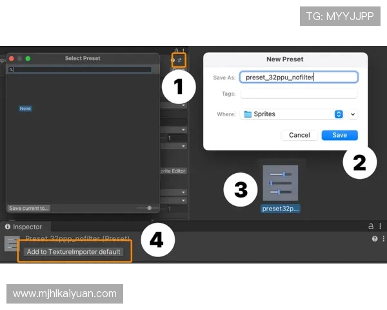Open the top panel kebab menu
This screenshot has width=387, height=310.
pos(183,50)
